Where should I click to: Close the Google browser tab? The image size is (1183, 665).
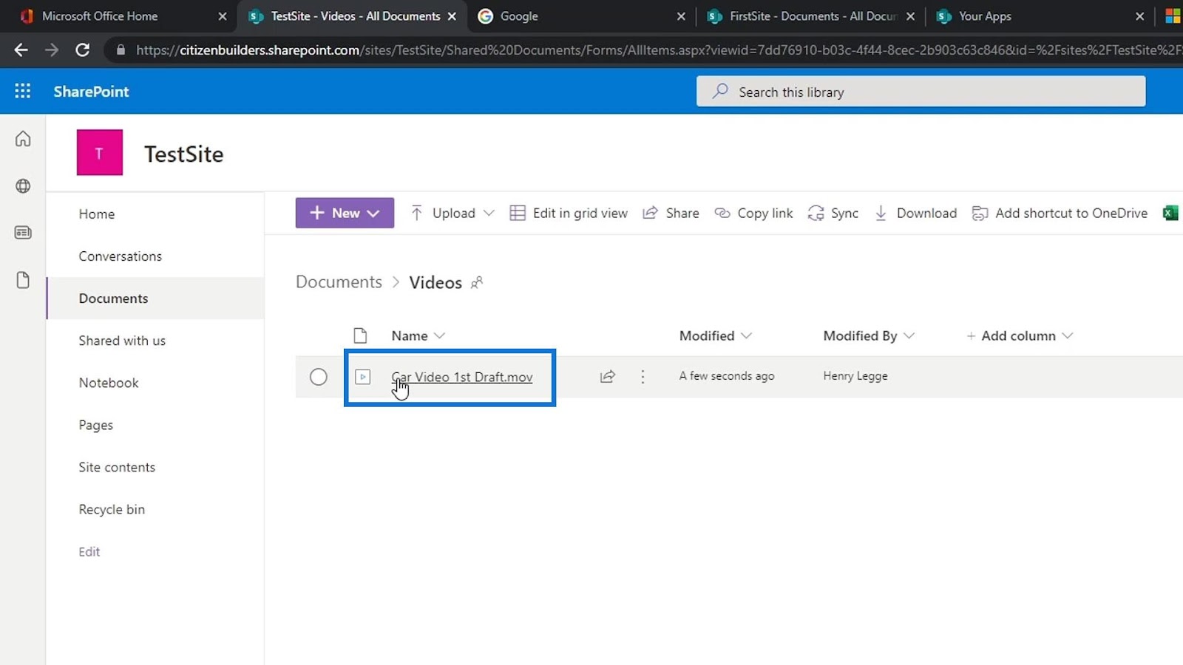[x=681, y=16]
